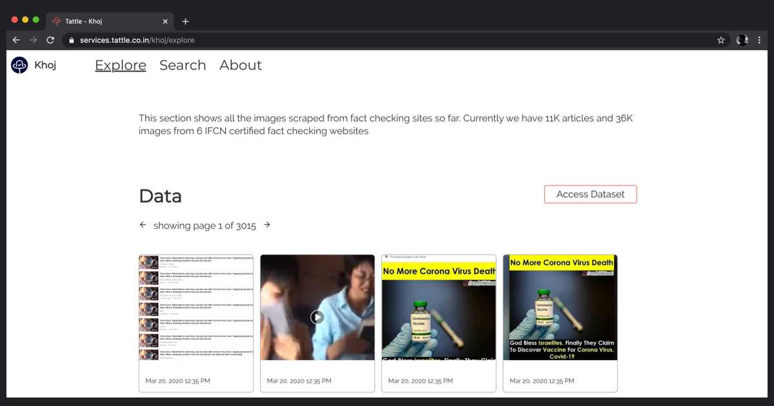Open the About nav item
The height and width of the screenshot is (406, 774).
click(x=241, y=65)
